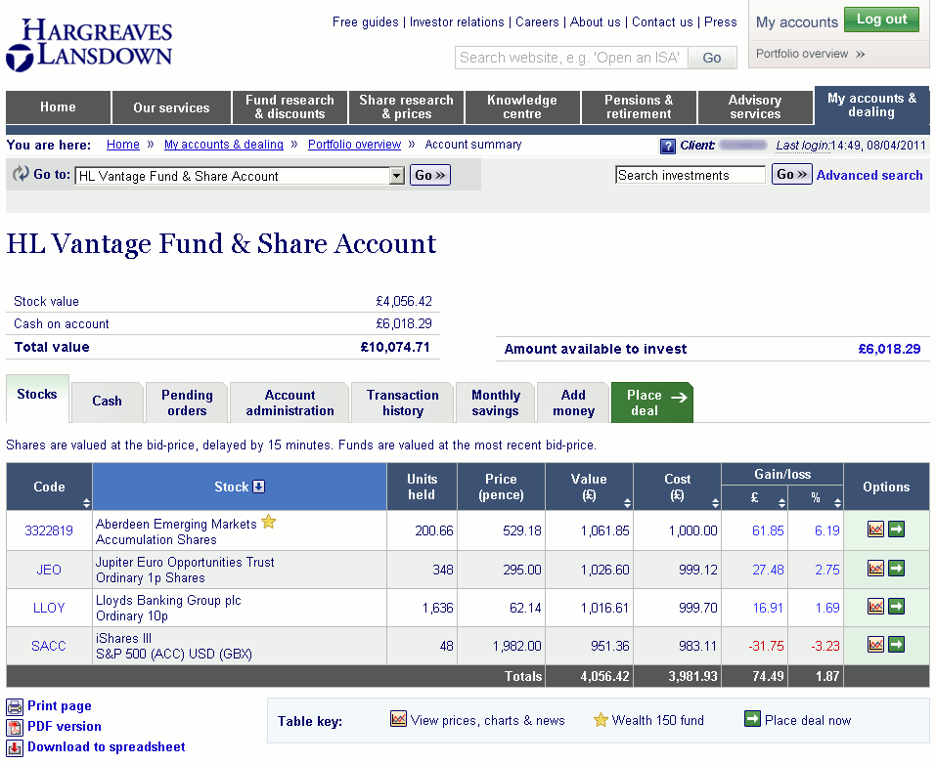Open the Knowledge centre menu
Screen dimensions: 936x763
(x=522, y=107)
